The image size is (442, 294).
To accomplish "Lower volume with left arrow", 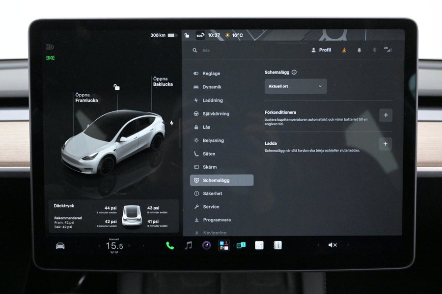I will pyautogui.click(x=319, y=245).
